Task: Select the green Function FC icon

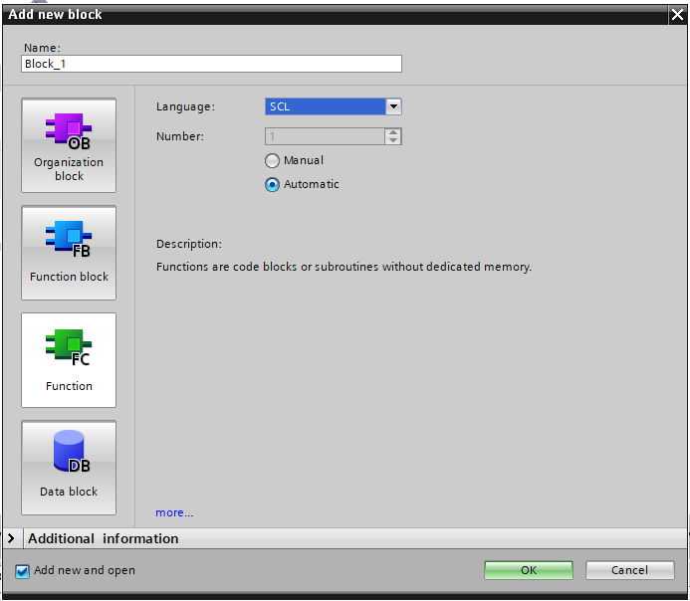Action: point(69,347)
